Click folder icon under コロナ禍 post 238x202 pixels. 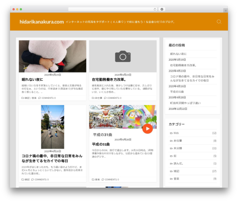pos(23,180)
